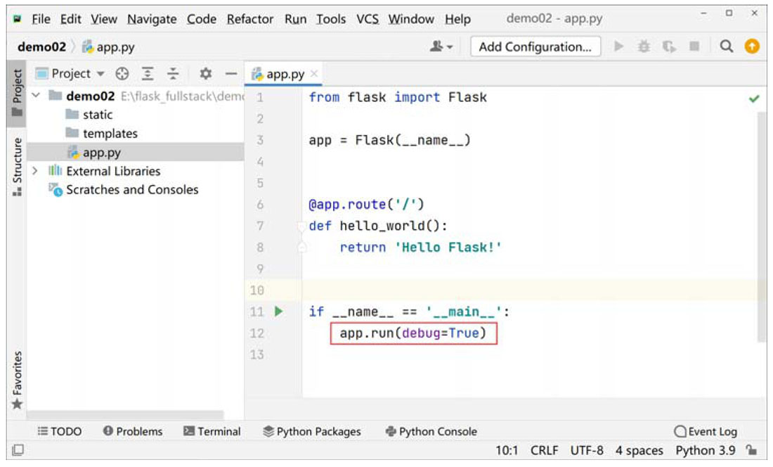Toggle the Structure tool window tab
This screenshot has height=467, width=773.
17,166
